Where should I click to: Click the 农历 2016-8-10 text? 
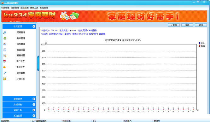(x=80, y=34)
